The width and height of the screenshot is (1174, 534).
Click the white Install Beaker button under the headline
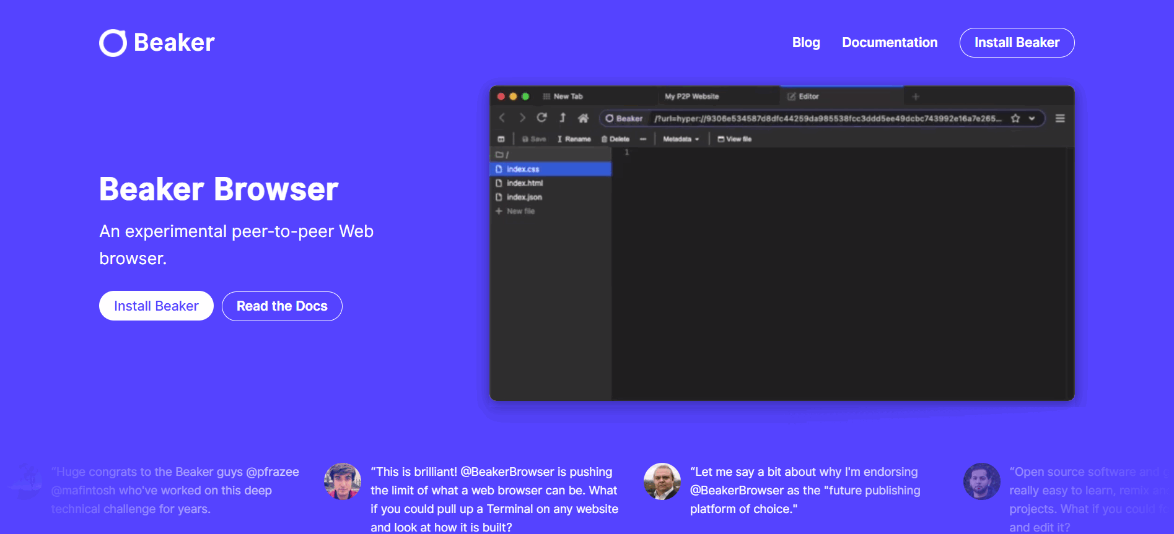coord(156,306)
